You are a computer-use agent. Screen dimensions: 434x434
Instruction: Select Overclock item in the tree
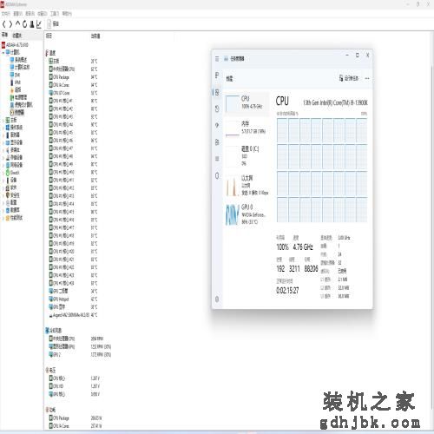(16, 90)
